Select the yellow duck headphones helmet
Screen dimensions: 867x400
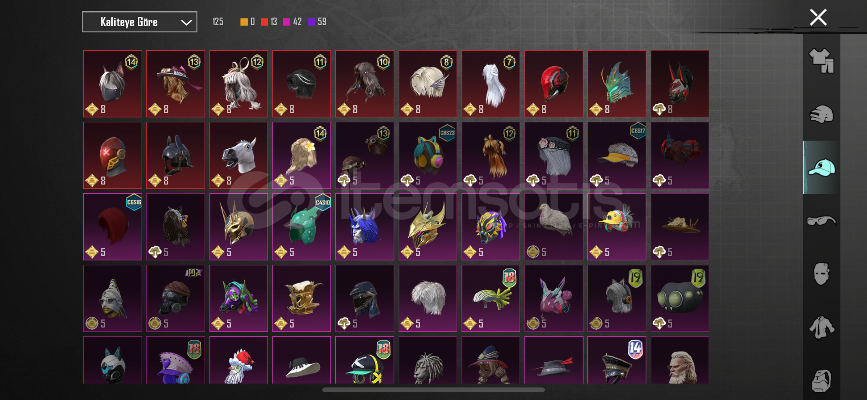616,227
